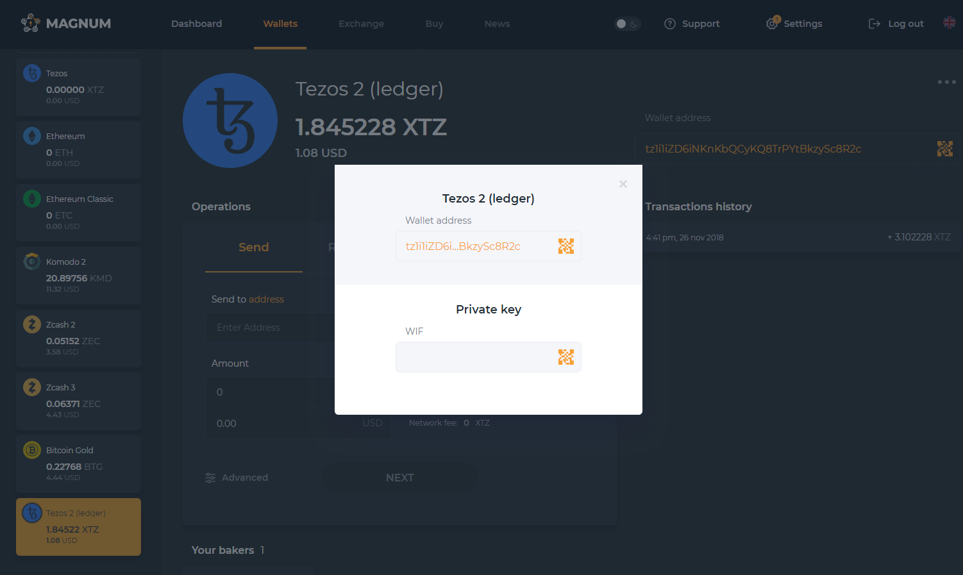
Task: Switch to the Wallets tab
Action: tap(280, 24)
